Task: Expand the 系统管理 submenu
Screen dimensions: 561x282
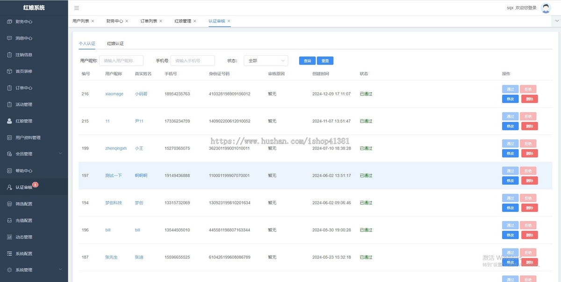Action: 60,270
